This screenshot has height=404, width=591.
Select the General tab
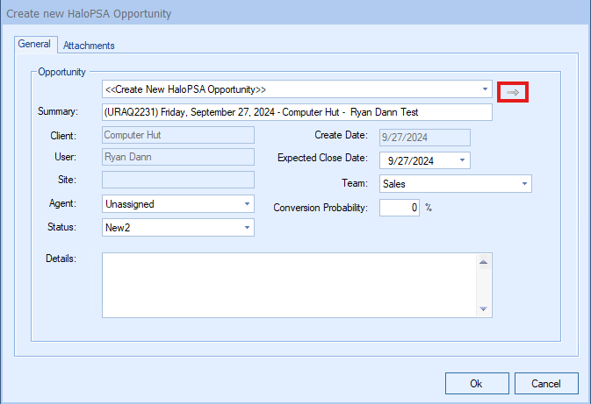click(34, 44)
